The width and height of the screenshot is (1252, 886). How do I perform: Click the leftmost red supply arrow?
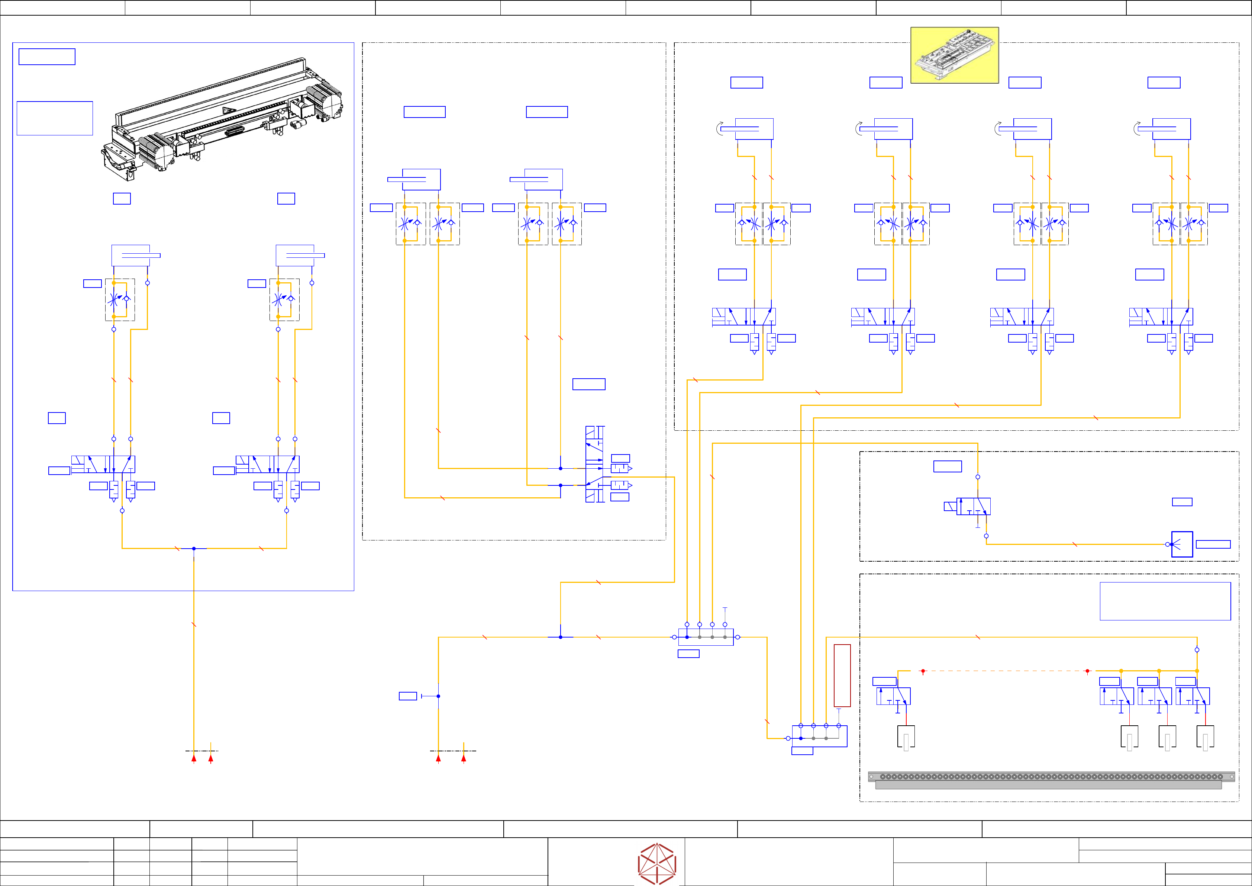tap(194, 758)
